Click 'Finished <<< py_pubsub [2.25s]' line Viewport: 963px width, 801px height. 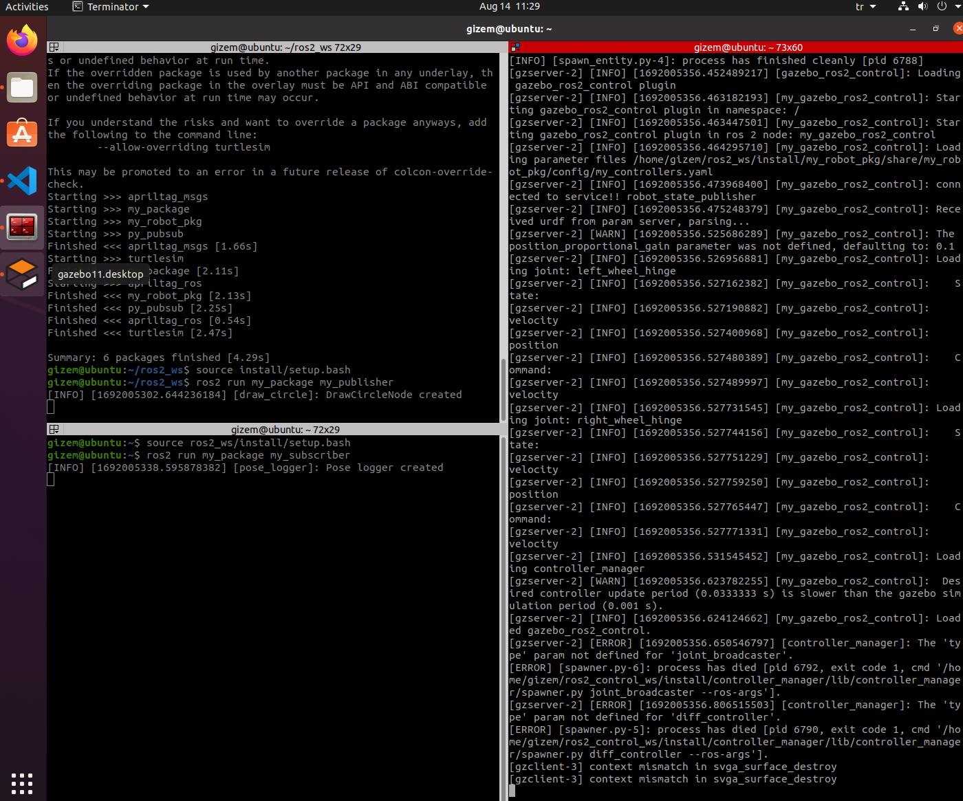pos(140,308)
